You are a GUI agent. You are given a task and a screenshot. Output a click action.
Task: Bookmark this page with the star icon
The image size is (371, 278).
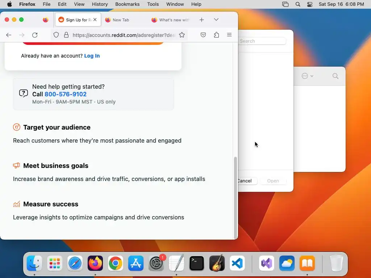pos(182,35)
